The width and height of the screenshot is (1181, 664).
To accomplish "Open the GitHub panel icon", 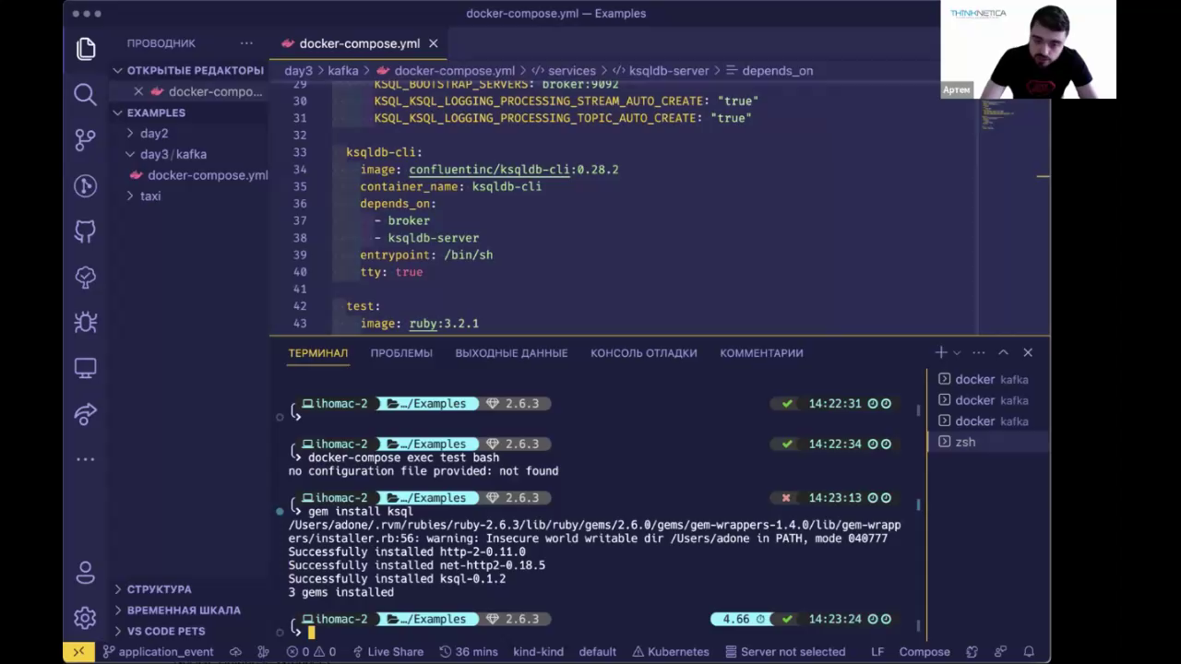I will [x=85, y=231].
